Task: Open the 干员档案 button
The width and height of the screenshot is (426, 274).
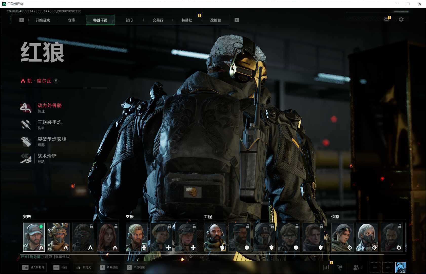Action: (136, 267)
